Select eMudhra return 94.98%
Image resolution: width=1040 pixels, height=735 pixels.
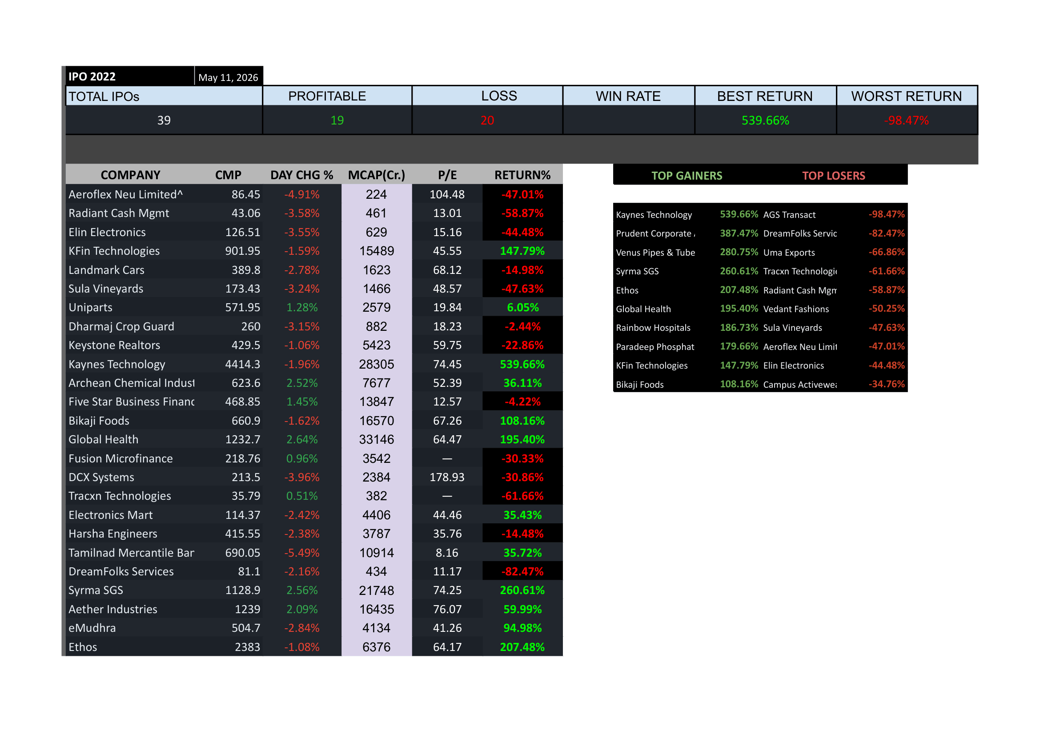click(522, 628)
